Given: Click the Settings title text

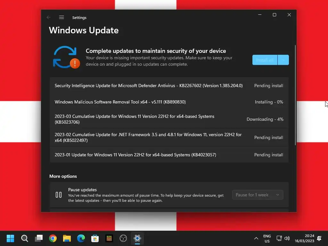Looking at the screenshot, I should [79, 18].
